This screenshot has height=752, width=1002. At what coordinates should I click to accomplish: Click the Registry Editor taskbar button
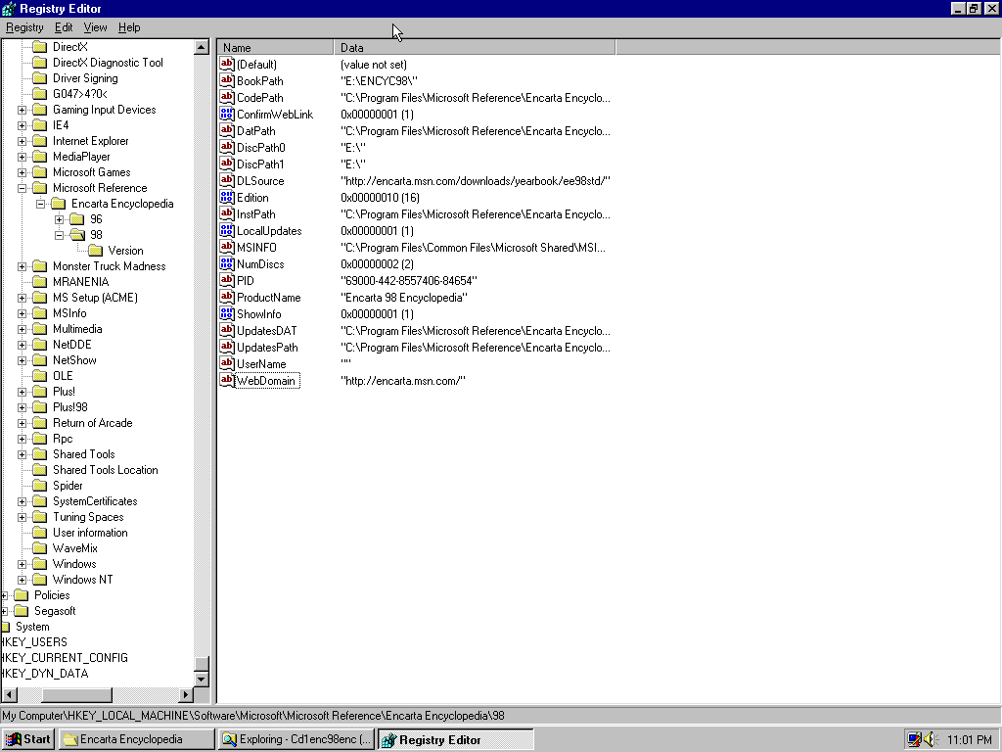456,739
